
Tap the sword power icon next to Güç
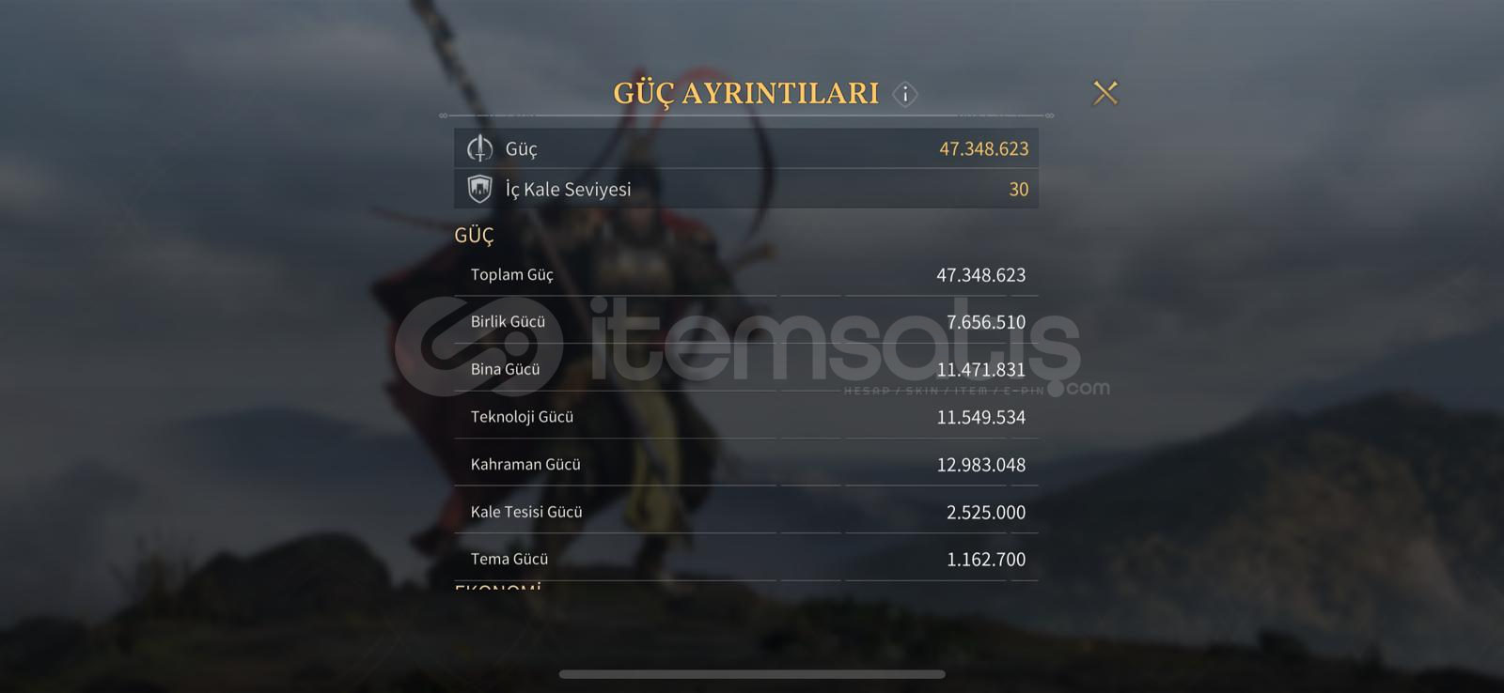point(479,148)
